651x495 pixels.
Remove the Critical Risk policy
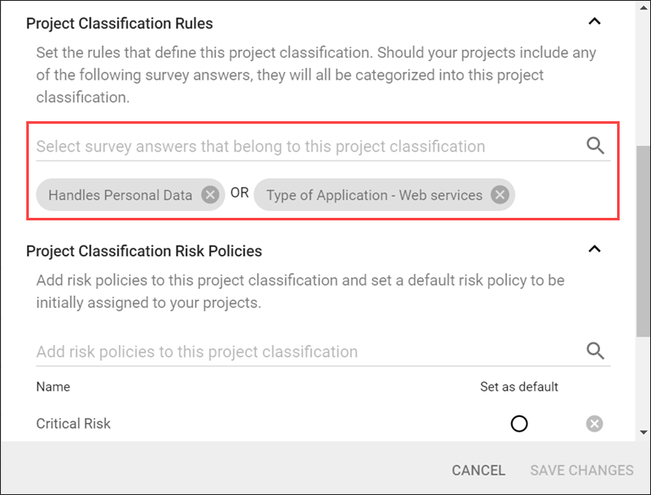[x=595, y=423]
